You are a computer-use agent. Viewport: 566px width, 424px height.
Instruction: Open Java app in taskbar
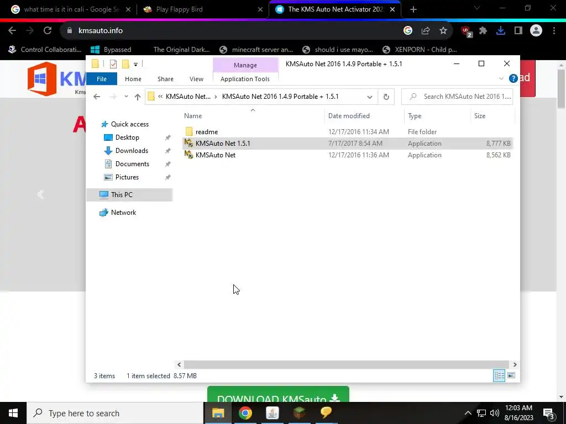(272, 413)
